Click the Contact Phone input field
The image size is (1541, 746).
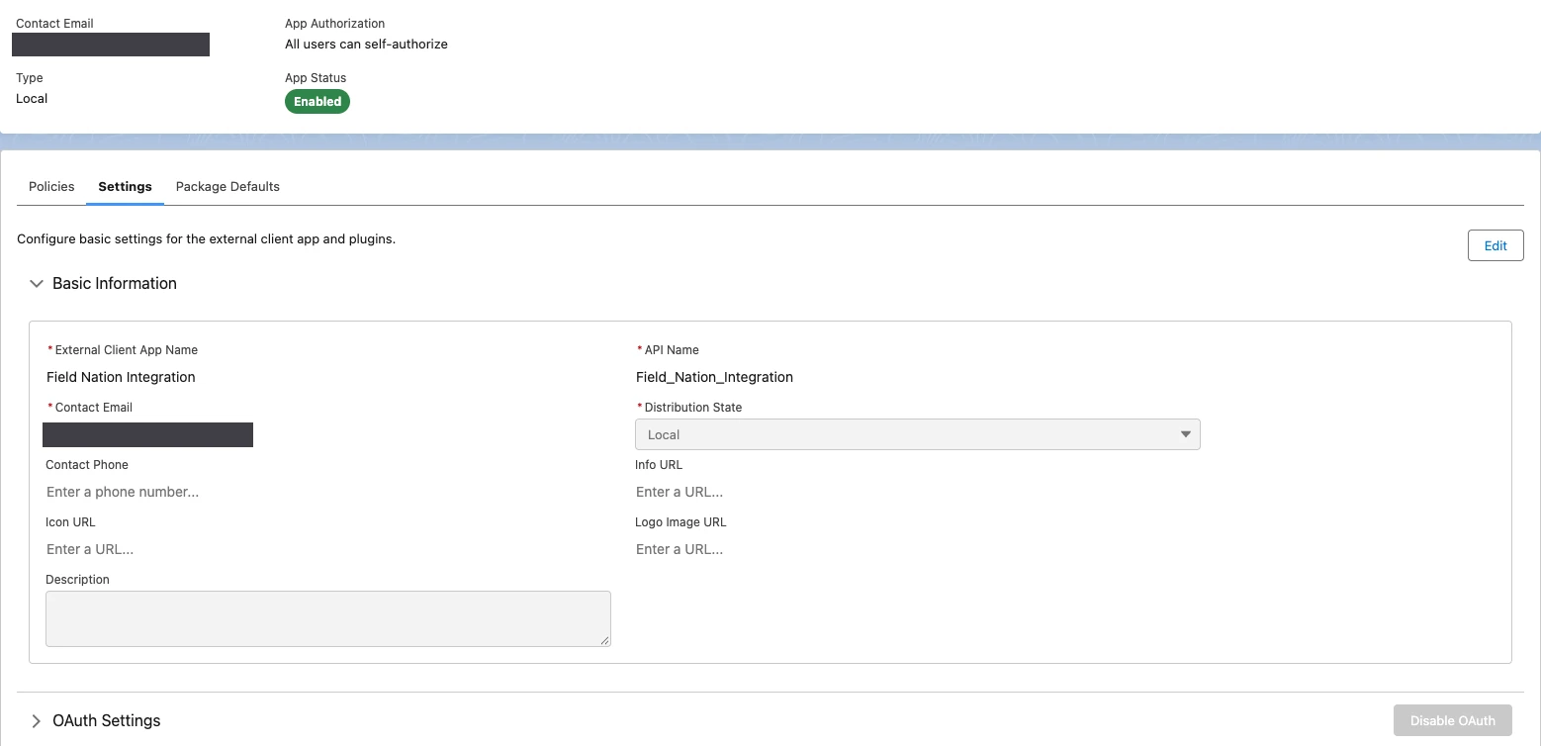click(327, 492)
